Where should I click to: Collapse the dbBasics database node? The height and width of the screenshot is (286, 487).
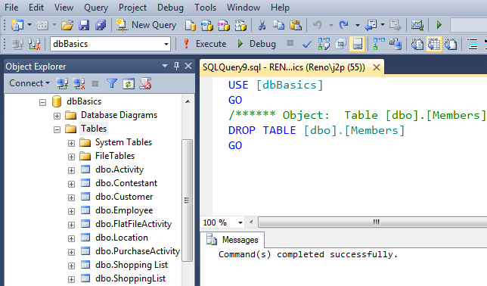pyautogui.click(x=42, y=102)
